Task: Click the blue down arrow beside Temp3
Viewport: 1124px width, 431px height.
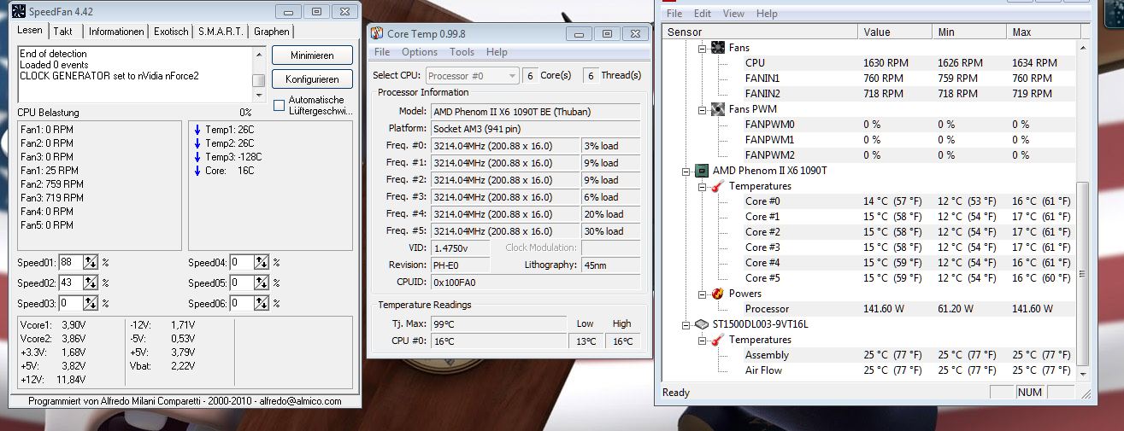Action: point(197,157)
